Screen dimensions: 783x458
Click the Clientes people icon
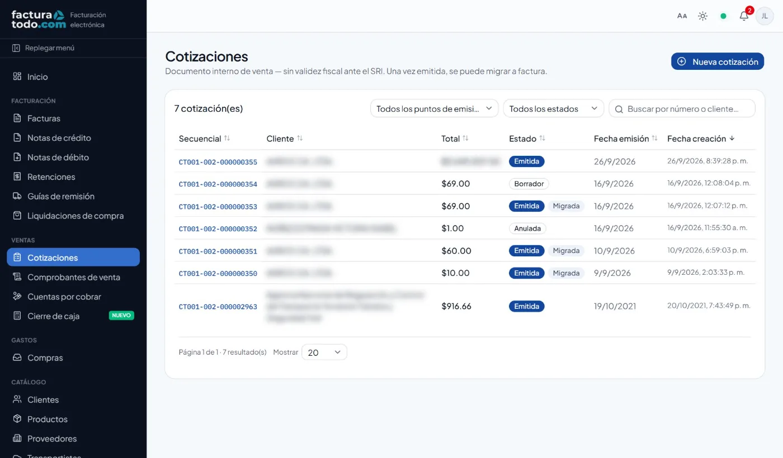tap(17, 399)
